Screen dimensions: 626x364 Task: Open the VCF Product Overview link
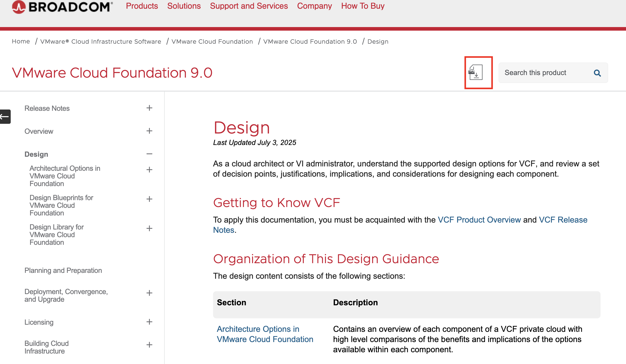point(479,220)
